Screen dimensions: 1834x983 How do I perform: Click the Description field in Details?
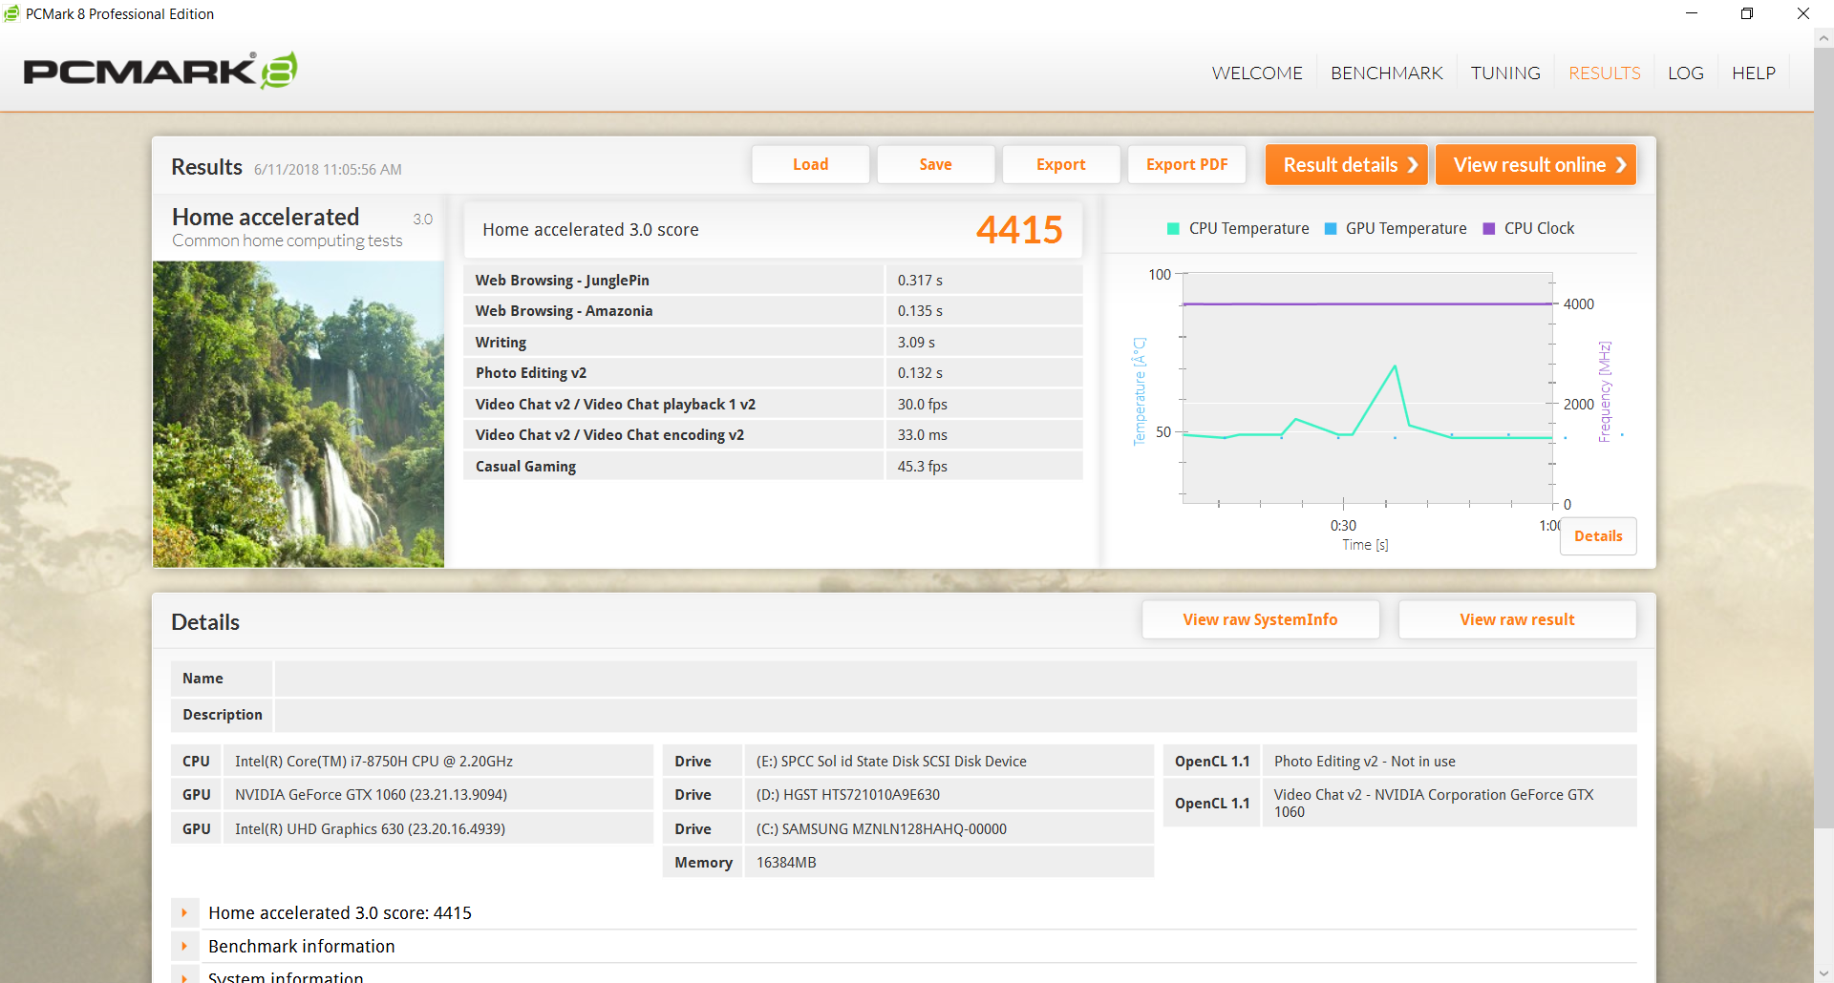click(x=955, y=715)
